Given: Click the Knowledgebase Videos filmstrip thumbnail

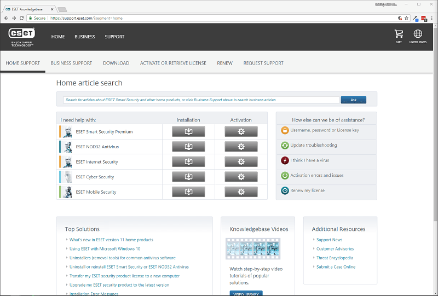Looking at the screenshot, I should (x=253, y=248).
